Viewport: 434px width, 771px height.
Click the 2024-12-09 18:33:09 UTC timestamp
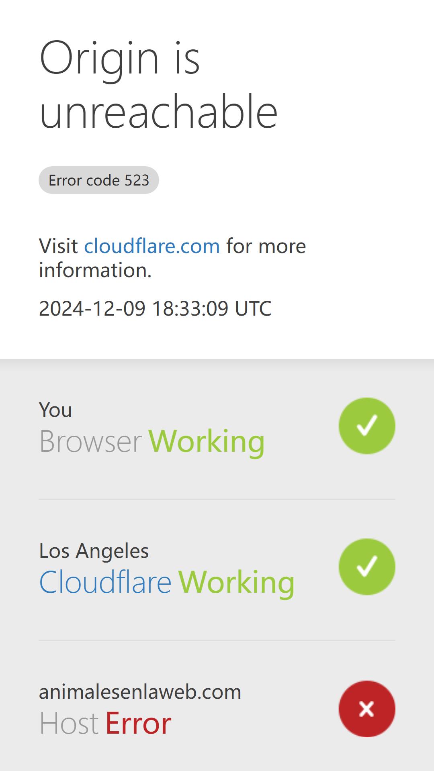click(155, 308)
